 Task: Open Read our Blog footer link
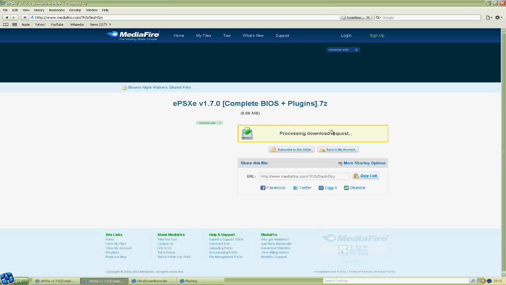116,257
